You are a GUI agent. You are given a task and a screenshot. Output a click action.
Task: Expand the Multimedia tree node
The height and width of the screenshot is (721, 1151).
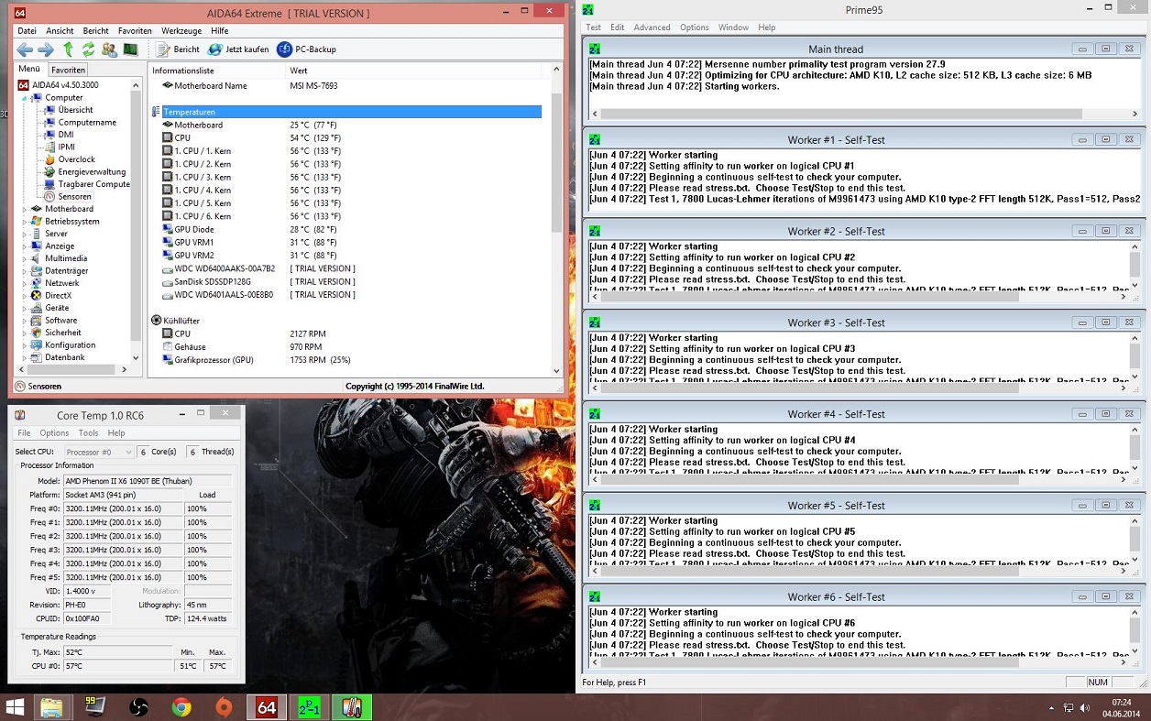(x=26, y=258)
